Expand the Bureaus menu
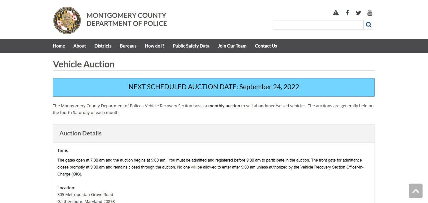This screenshot has height=203, width=428. (x=128, y=46)
